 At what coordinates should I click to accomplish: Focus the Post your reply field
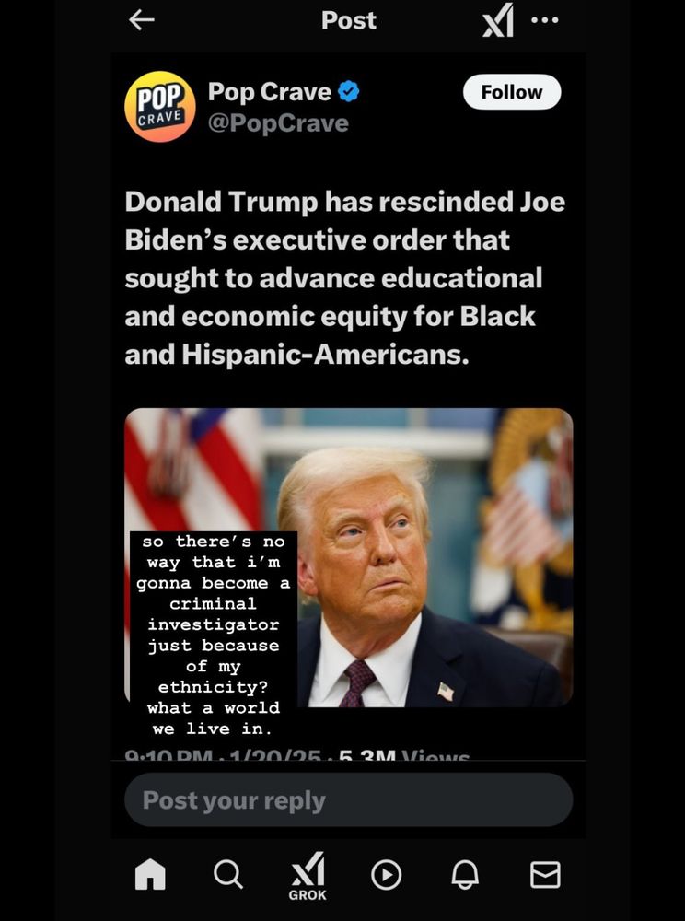349,800
